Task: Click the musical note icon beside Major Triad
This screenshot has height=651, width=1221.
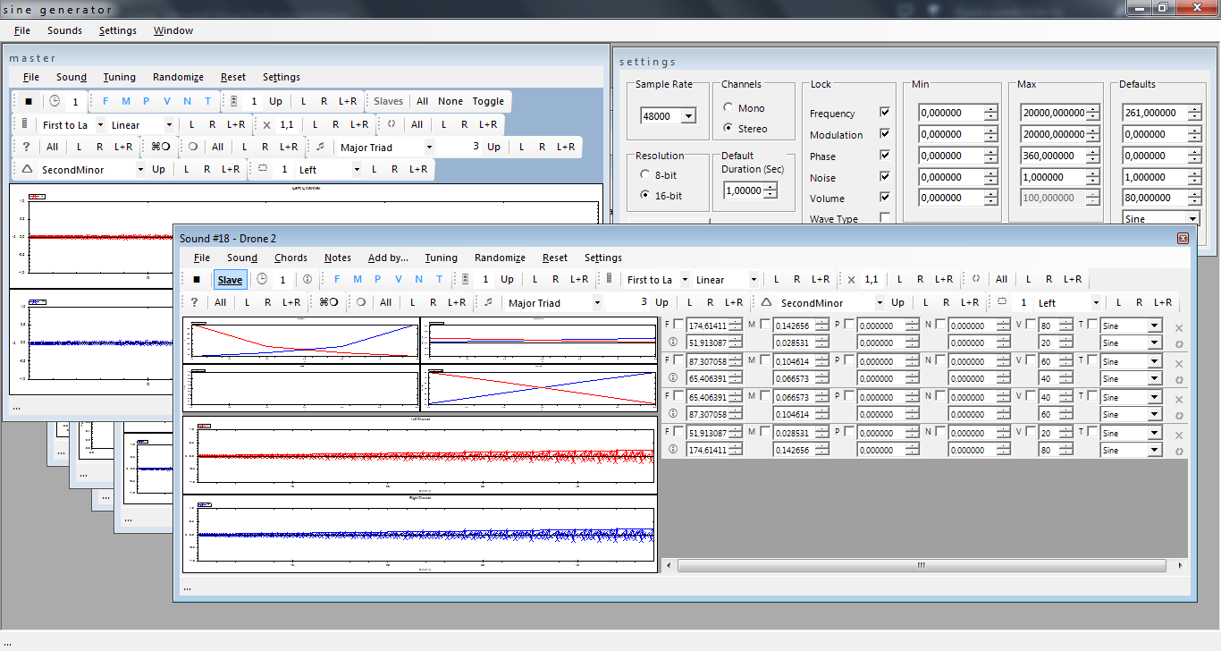Action: [318, 146]
